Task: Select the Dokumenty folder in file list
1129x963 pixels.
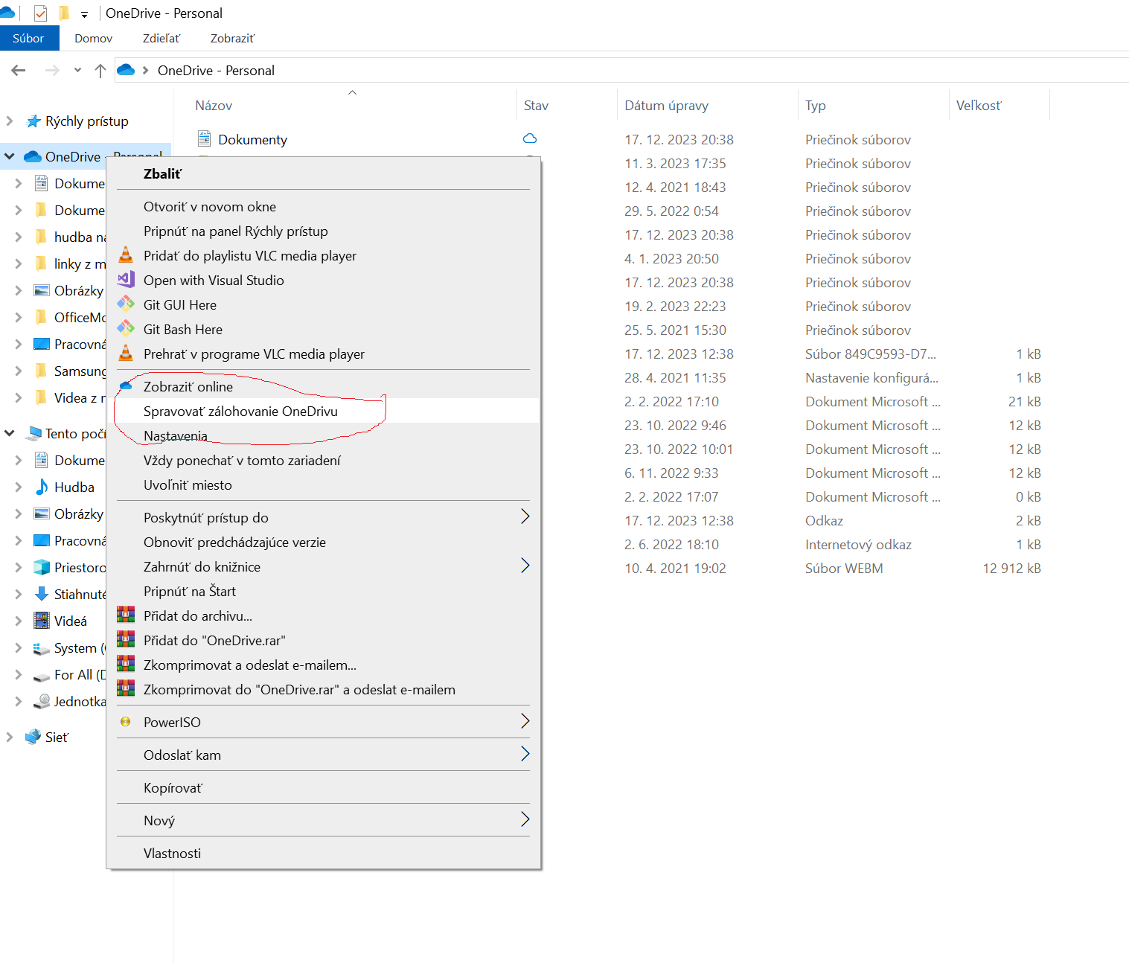Action: (252, 139)
